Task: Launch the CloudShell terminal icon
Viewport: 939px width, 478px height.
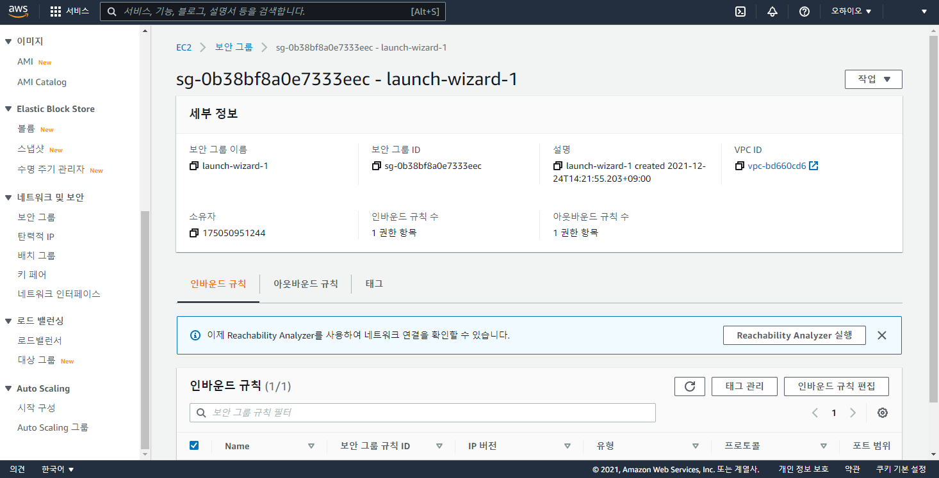Action: (740, 12)
